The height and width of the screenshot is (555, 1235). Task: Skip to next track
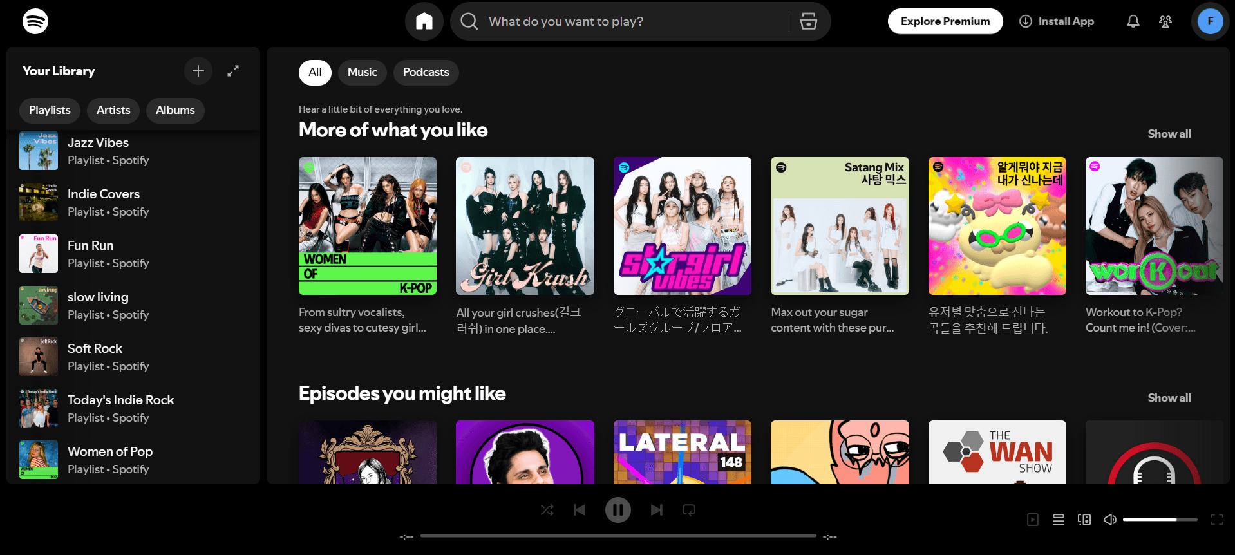657,510
